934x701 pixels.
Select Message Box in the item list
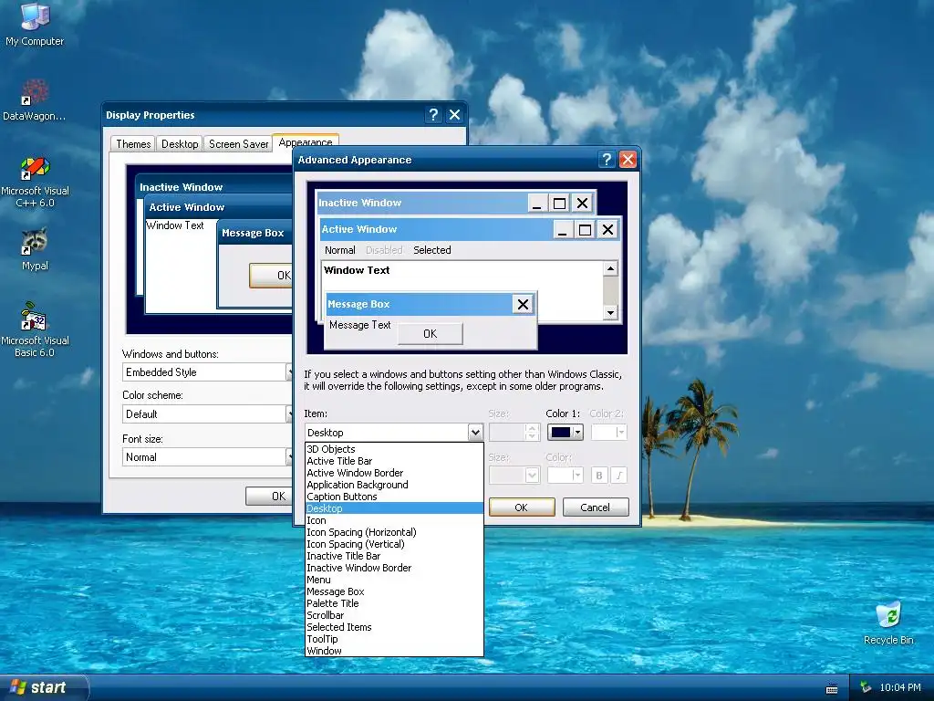point(394,591)
